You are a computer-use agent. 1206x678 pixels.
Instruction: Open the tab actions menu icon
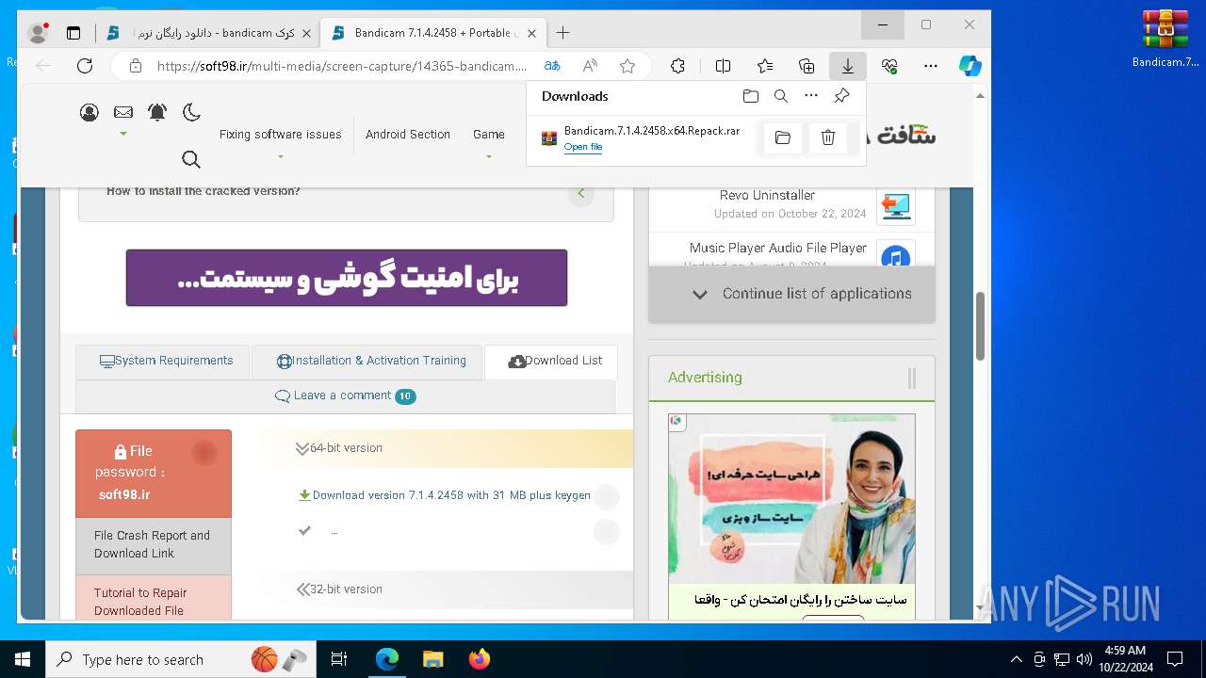(x=73, y=33)
